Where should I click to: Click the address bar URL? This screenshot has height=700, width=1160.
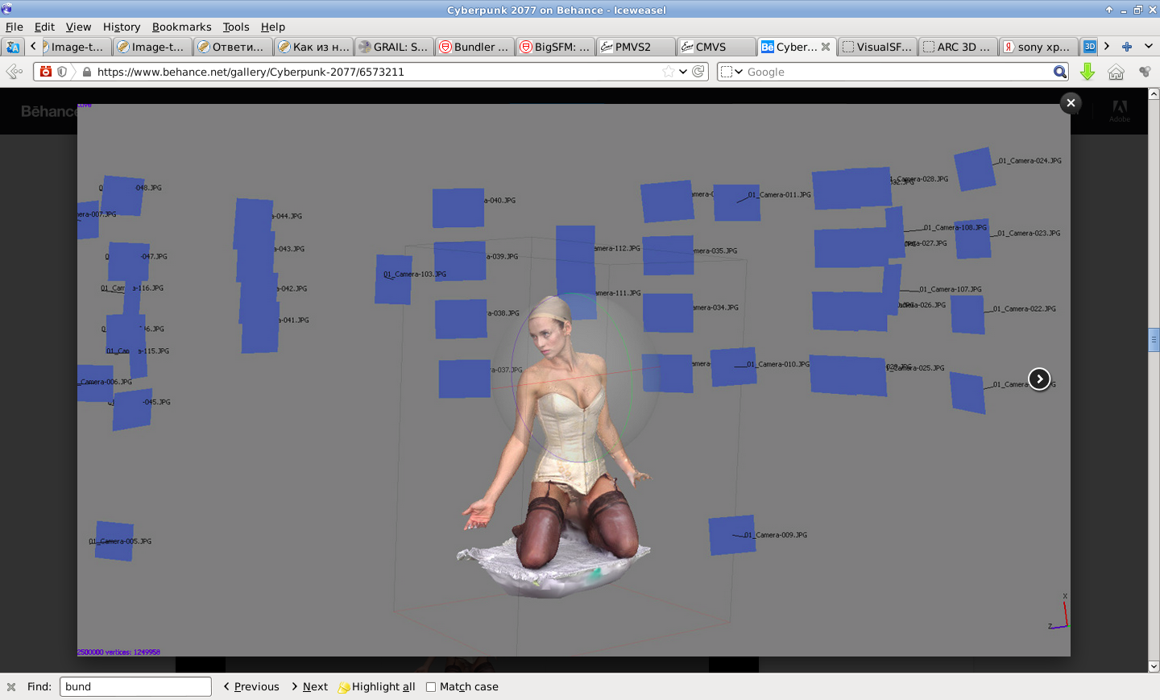click(251, 72)
